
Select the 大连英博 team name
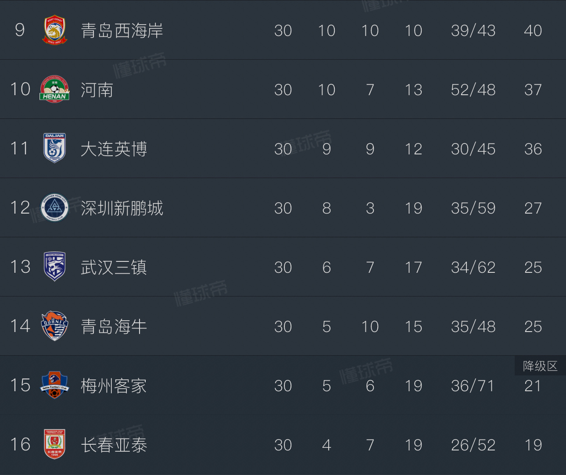point(114,149)
